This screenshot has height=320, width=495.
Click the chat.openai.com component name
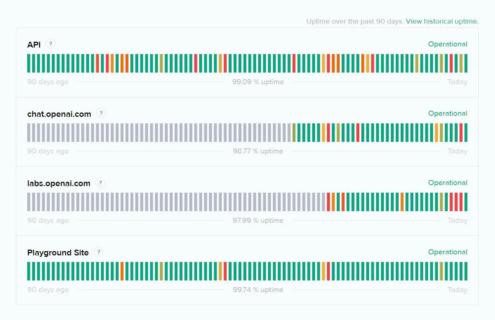point(59,114)
